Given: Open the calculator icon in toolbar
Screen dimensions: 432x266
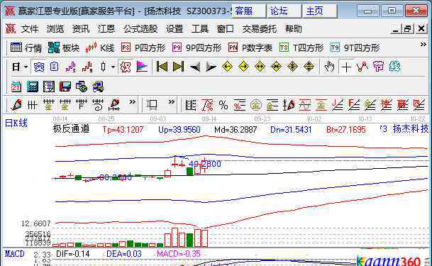Looking at the screenshot, I should 32,87.
